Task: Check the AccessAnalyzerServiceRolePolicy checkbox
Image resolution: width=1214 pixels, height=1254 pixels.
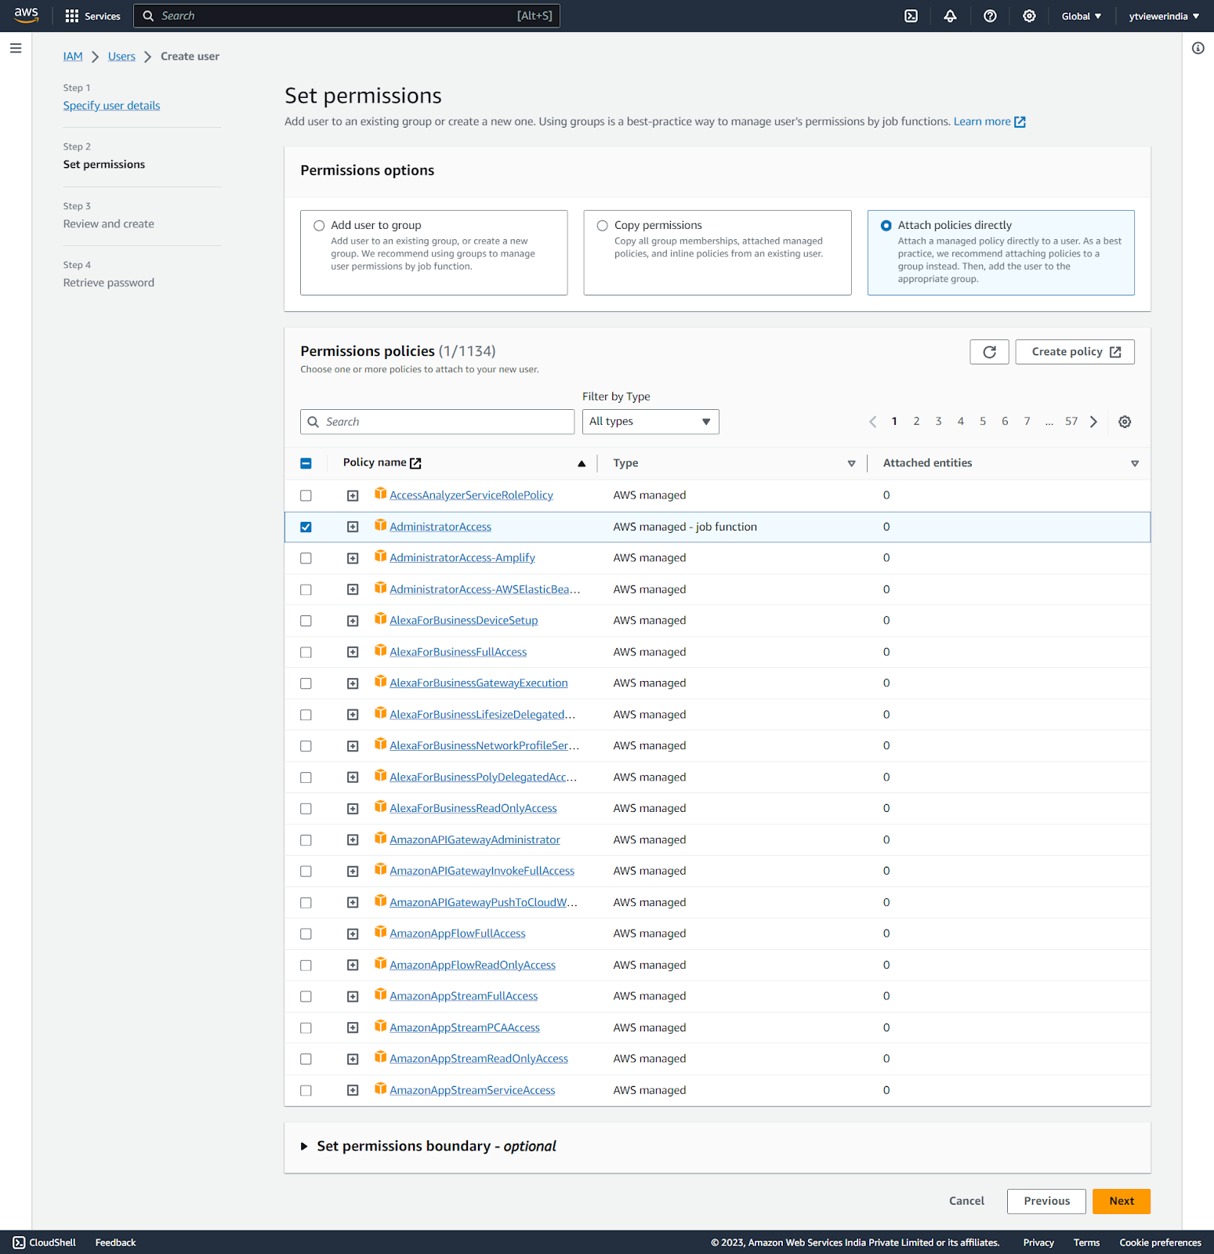Action: coord(306,495)
